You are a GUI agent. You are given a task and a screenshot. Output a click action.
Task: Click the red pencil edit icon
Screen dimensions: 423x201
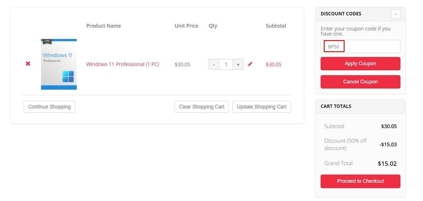[x=250, y=64]
